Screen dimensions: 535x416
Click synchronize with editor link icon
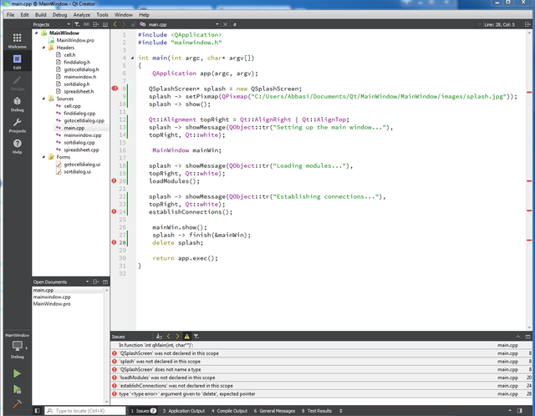86,24
